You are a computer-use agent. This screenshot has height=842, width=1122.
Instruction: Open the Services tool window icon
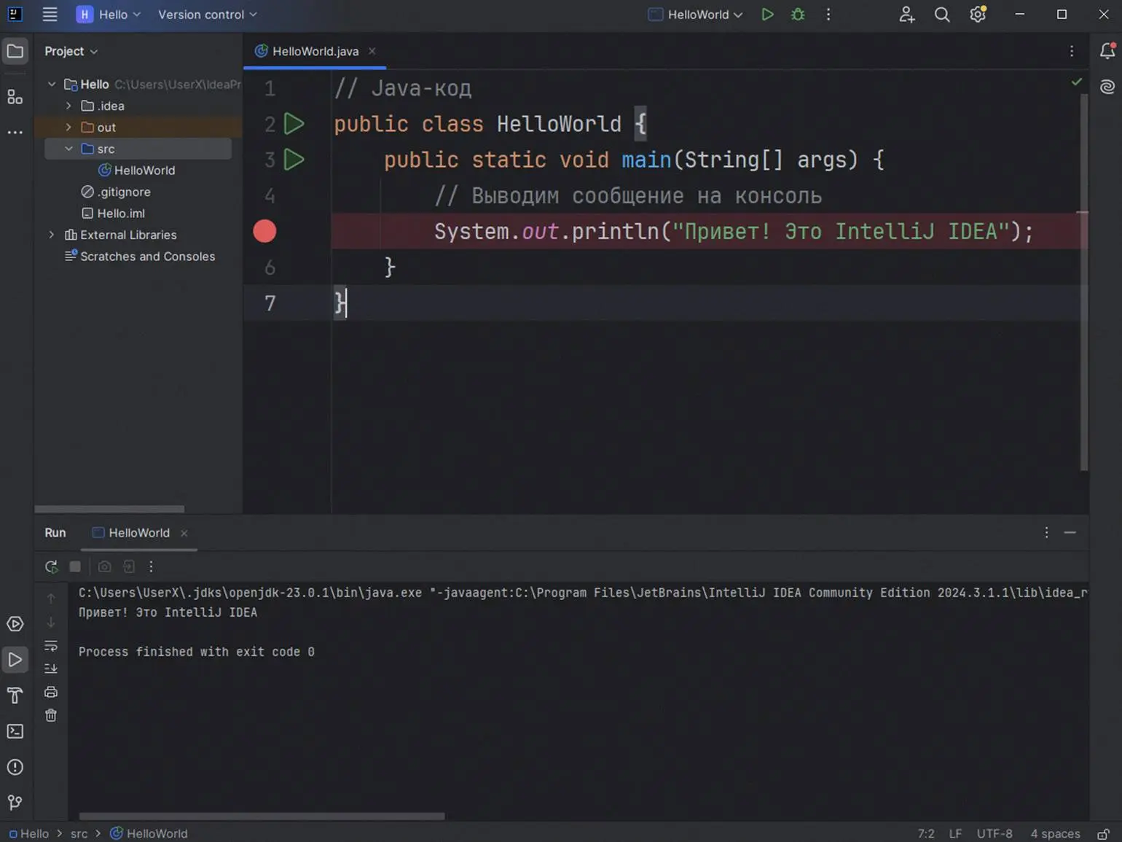pos(15,624)
